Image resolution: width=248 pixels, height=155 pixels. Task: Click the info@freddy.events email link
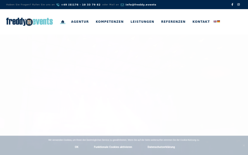point(141,5)
